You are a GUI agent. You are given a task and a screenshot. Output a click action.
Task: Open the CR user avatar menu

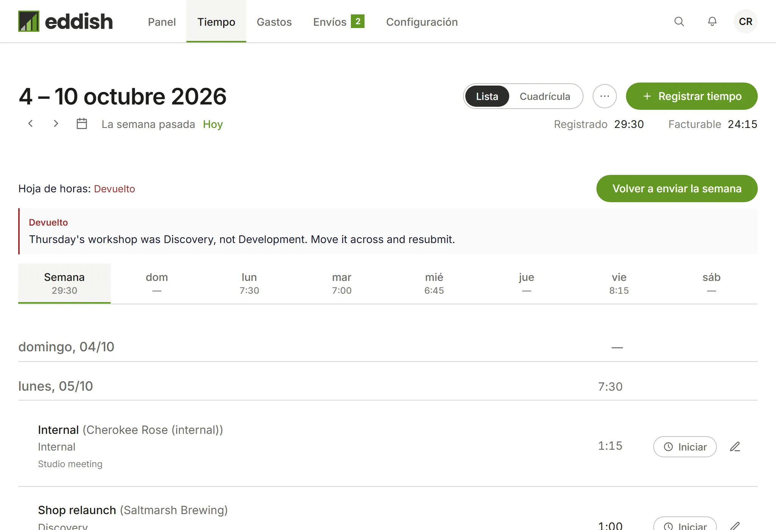(745, 22)
